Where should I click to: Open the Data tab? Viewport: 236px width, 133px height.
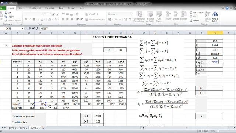tap(61, 8)
